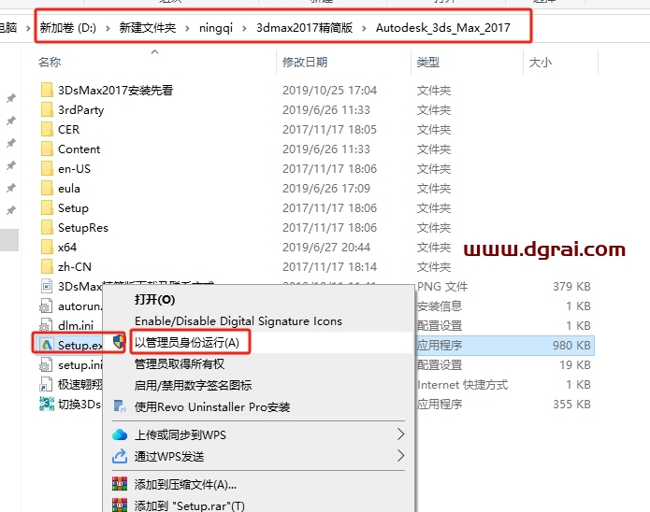The width and height of the screenshot is (650, 512).
Task: Click the UAC shield icon on 以管理员身份运行
Action: pyautogui.click(x=119, y=342)
